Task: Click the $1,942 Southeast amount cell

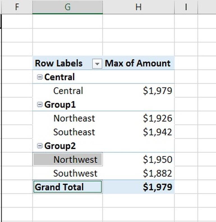Action: 157,132
